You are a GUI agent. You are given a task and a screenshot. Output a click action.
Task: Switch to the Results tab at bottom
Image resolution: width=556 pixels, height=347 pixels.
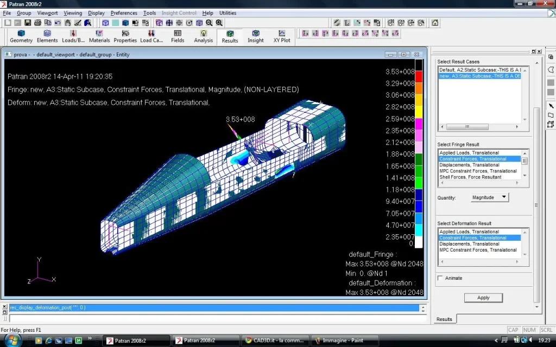pyautogui.click(x=444, y=319)
